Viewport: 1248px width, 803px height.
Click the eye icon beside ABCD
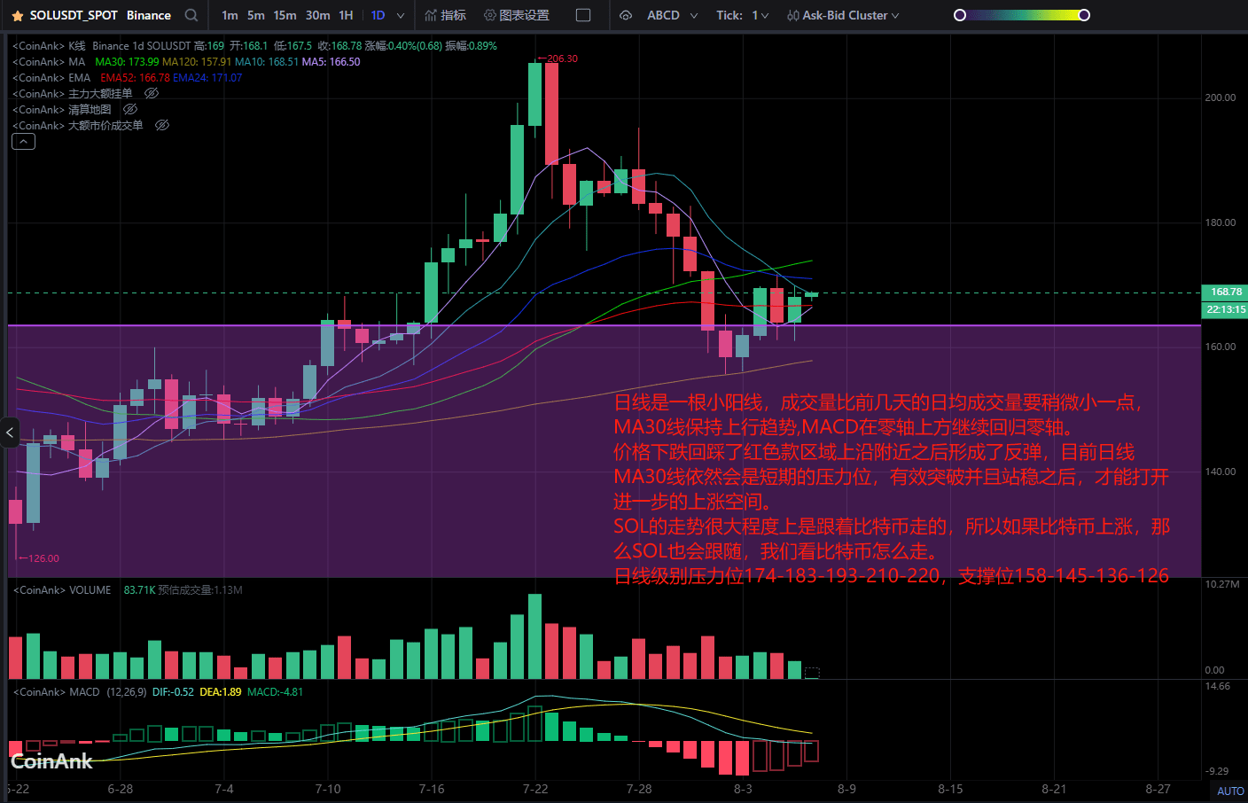tap(626, 15)
